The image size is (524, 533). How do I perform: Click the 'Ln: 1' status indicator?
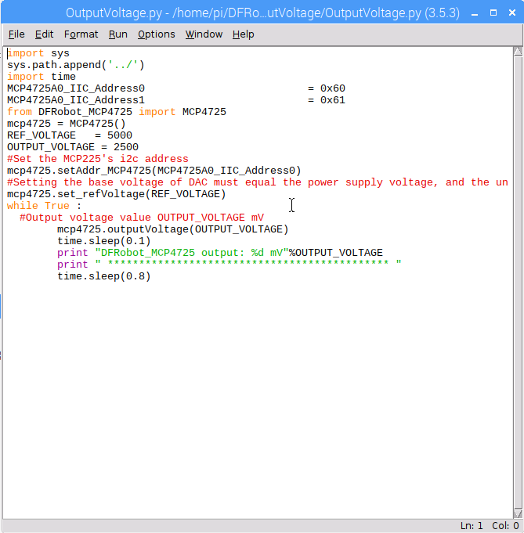click(472, 525)
